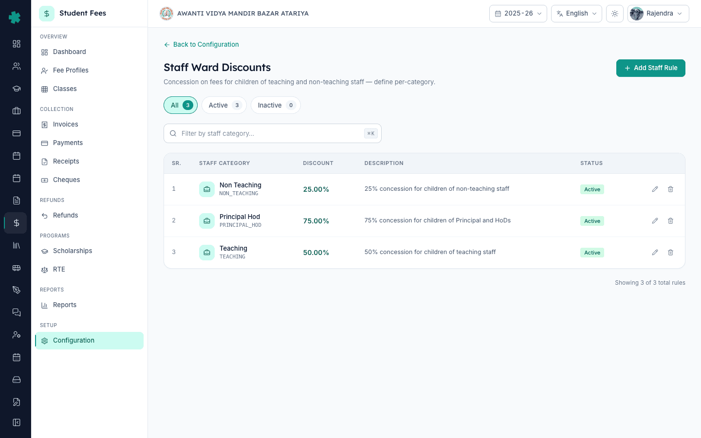Click the 25.00% discount value
The image size is (701, 438).
point(316,189)
